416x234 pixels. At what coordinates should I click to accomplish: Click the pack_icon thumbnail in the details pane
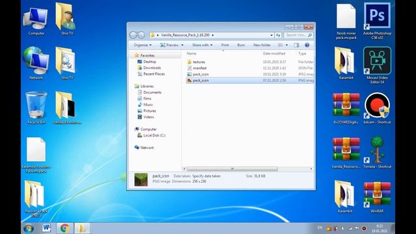pos(141,179)
